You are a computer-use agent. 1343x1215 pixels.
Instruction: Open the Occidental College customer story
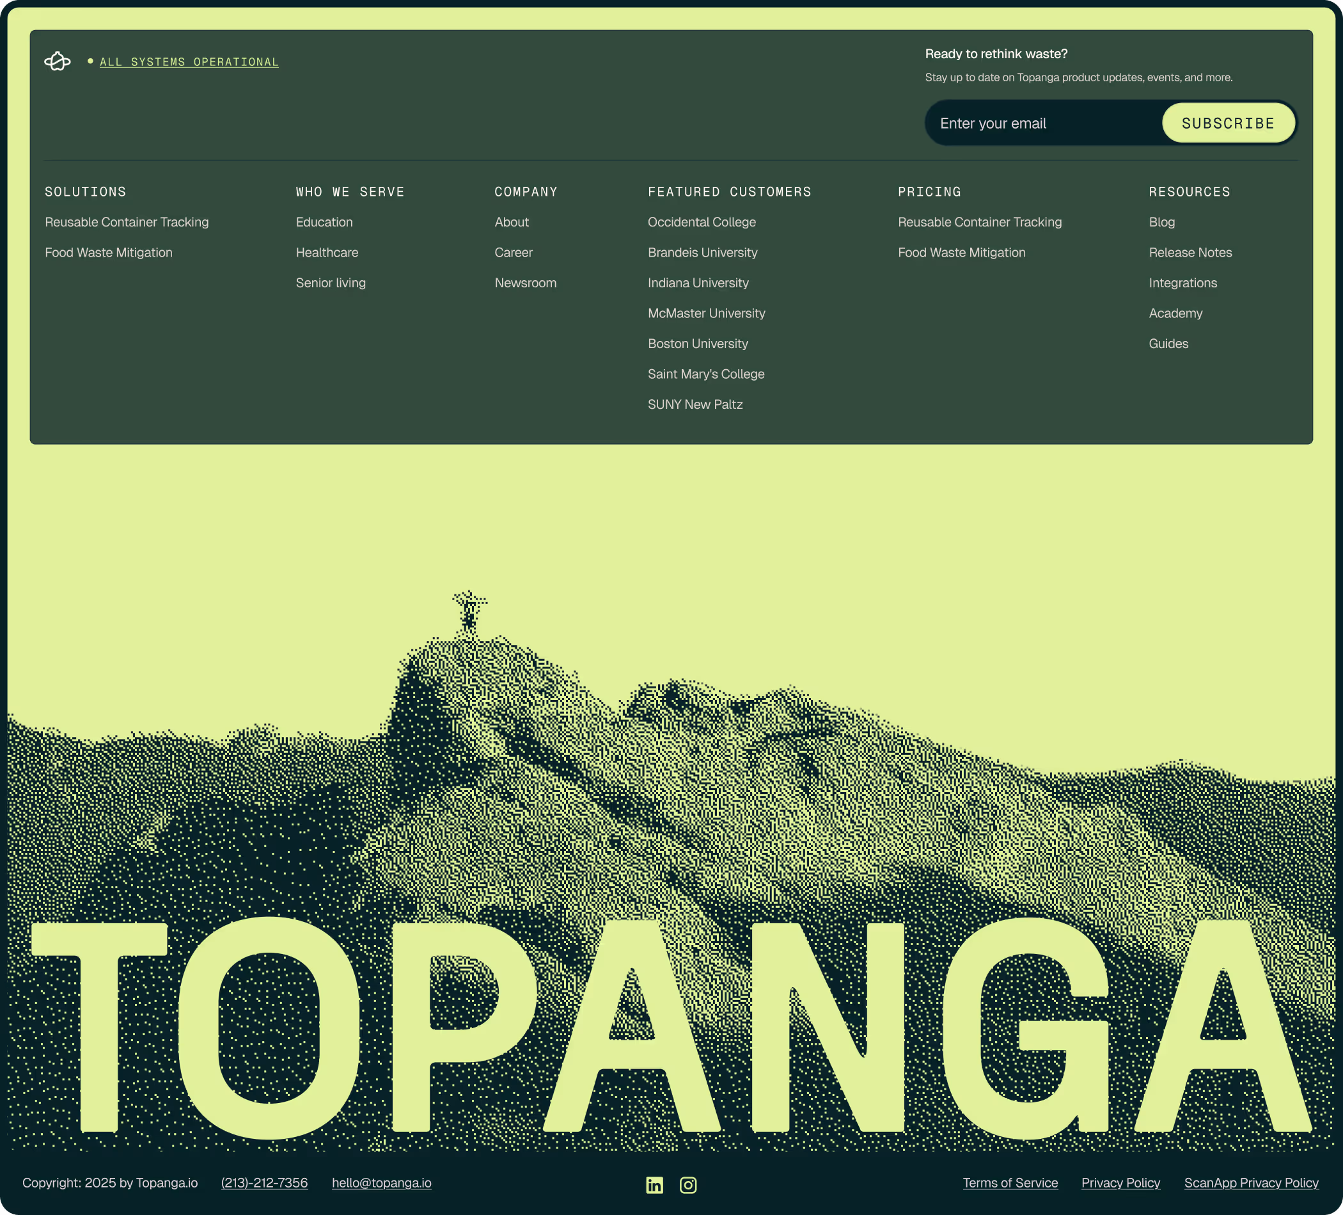coord(702,222)
